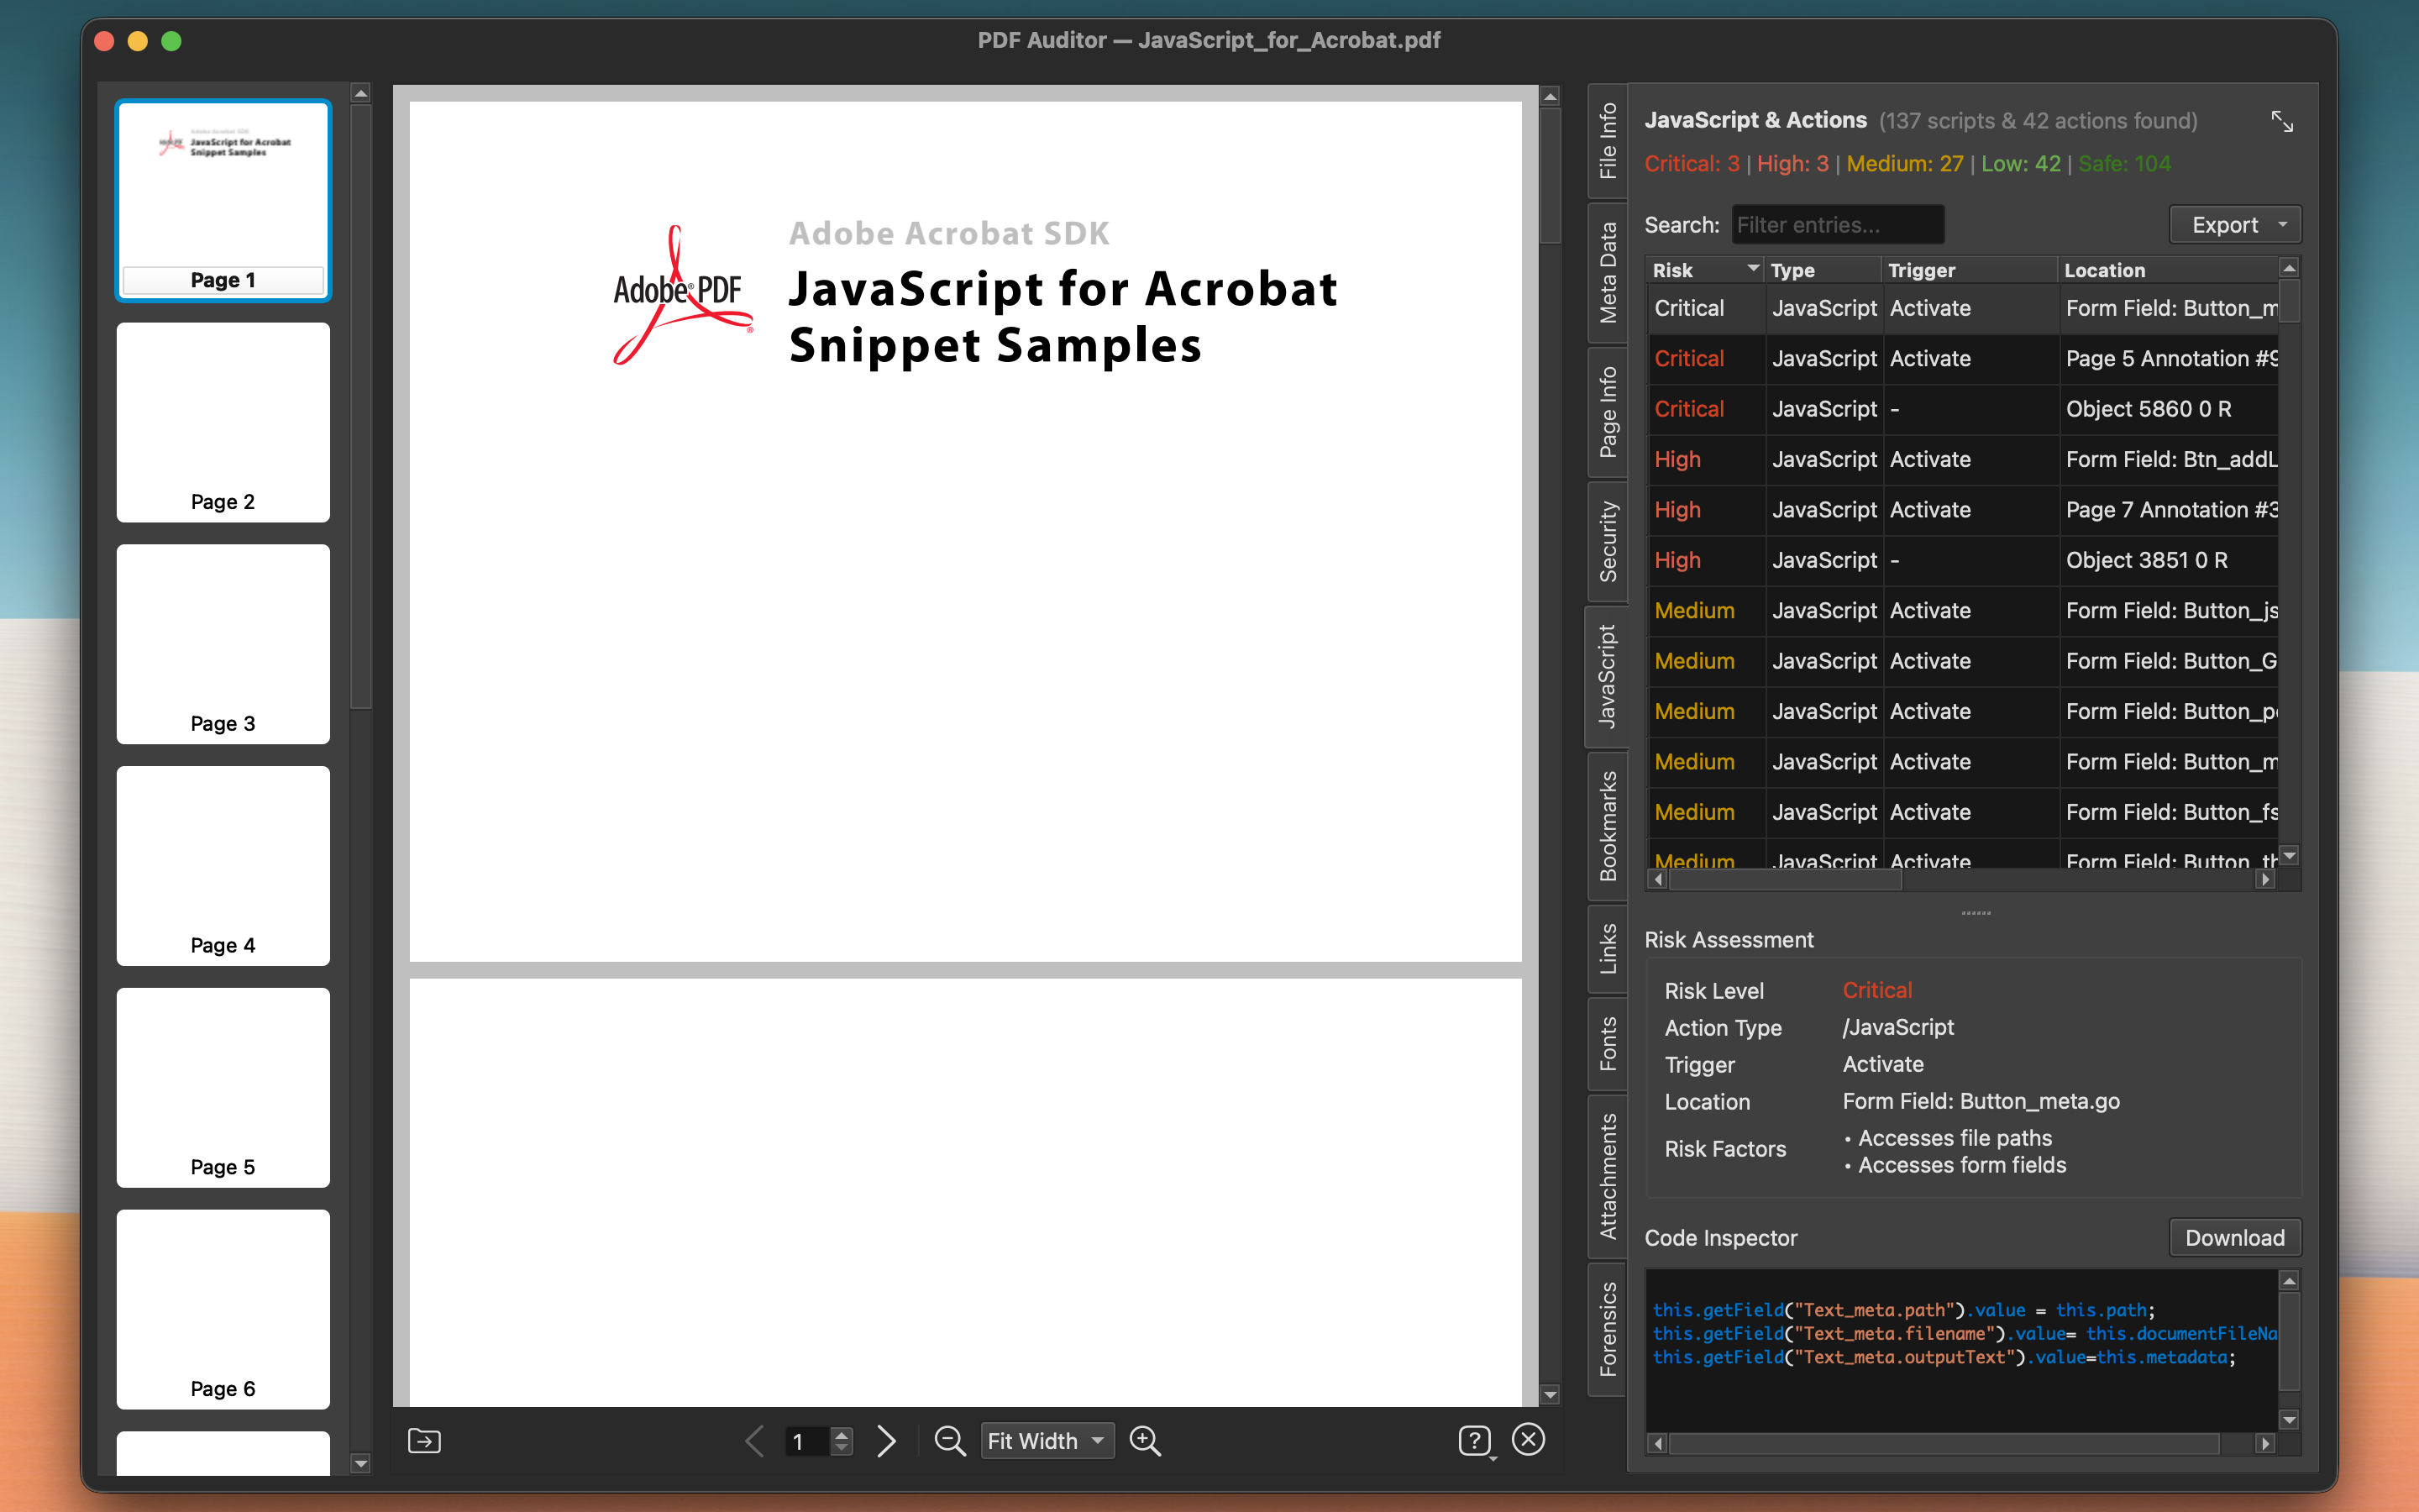Zoom in on the document
Screen dimensions: 2419x1512
1143,1440
